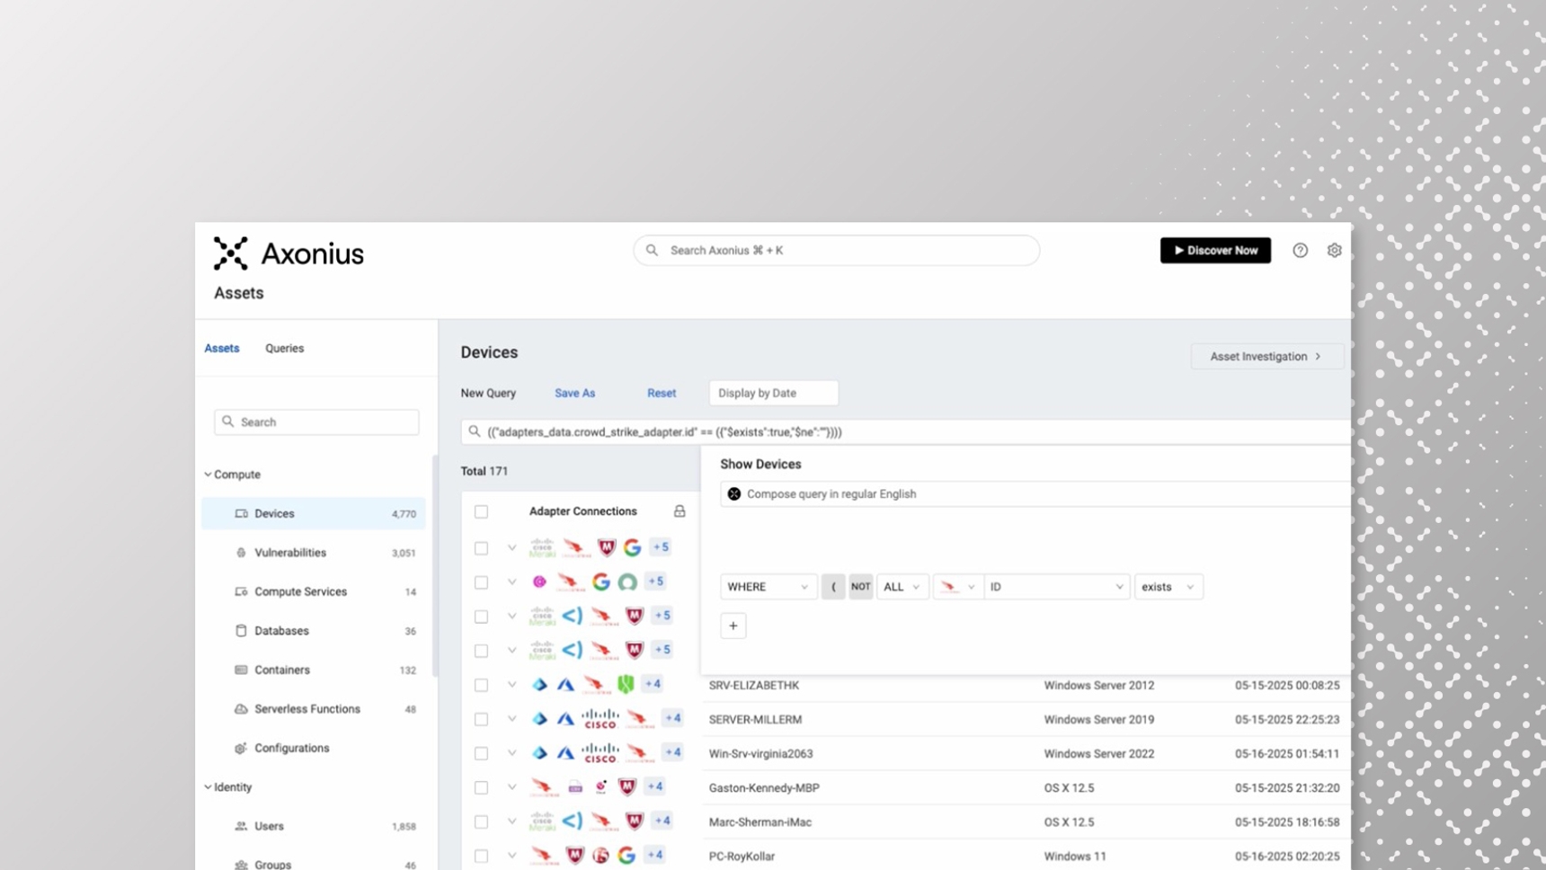This screenshot has width=1546, height=870.
Task: Open the help question mark icon
Action: tap(1300, 251)
